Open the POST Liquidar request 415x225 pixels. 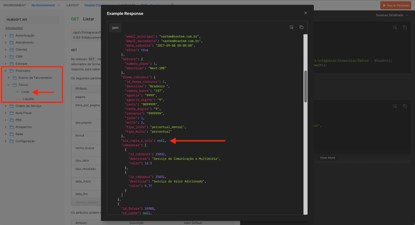[x=25, y=99]
